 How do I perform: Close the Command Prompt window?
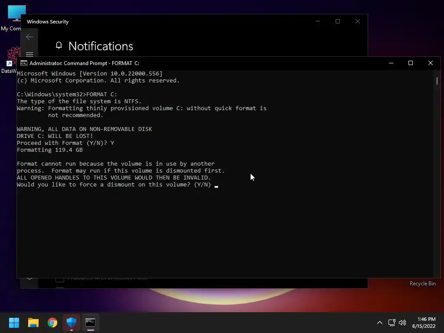point(431,63)
